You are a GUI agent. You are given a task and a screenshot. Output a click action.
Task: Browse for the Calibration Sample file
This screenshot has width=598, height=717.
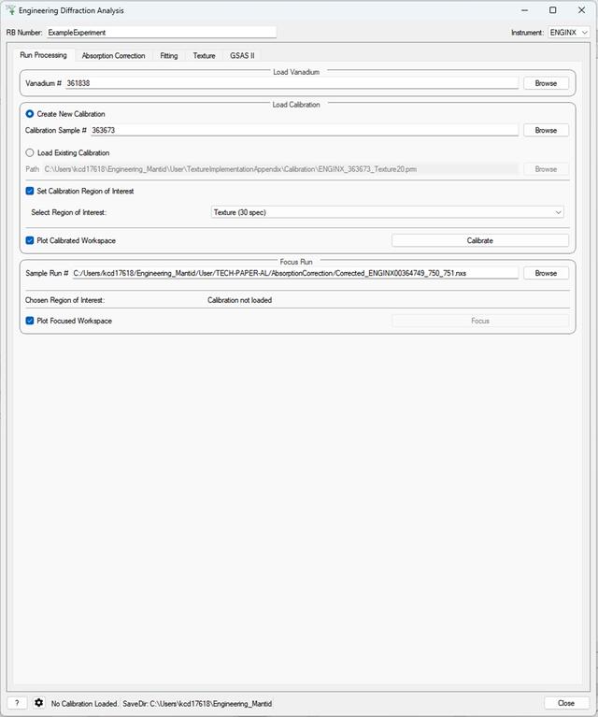pyautogui.click(x=546, y=130)
